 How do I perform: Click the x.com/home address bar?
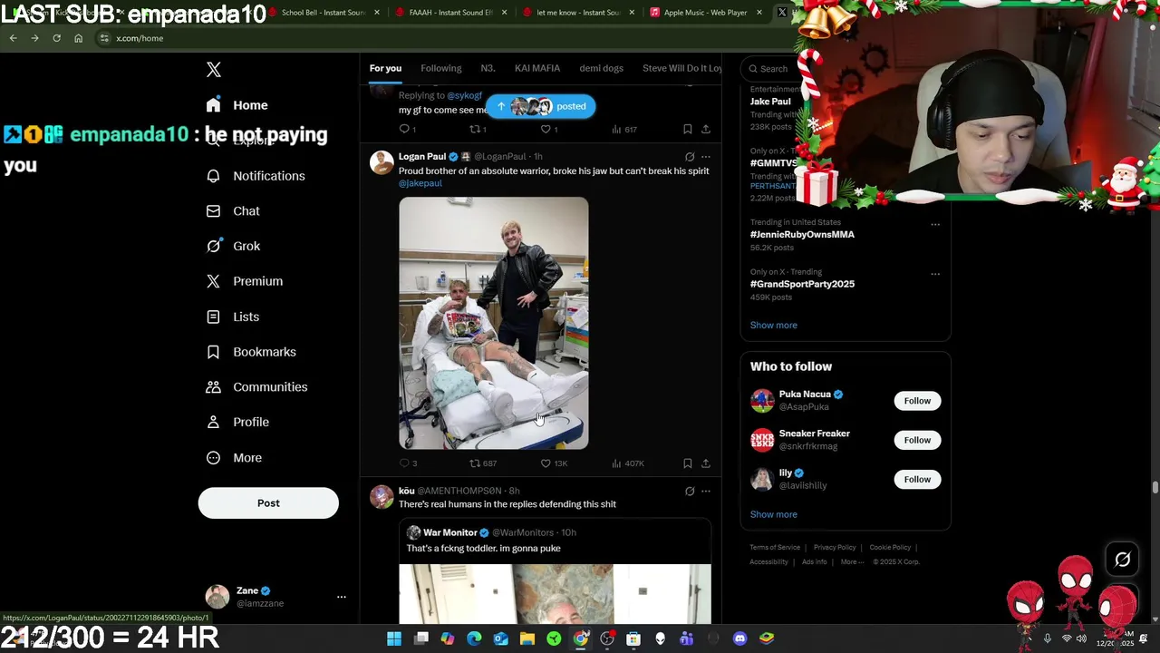(140, 38)
